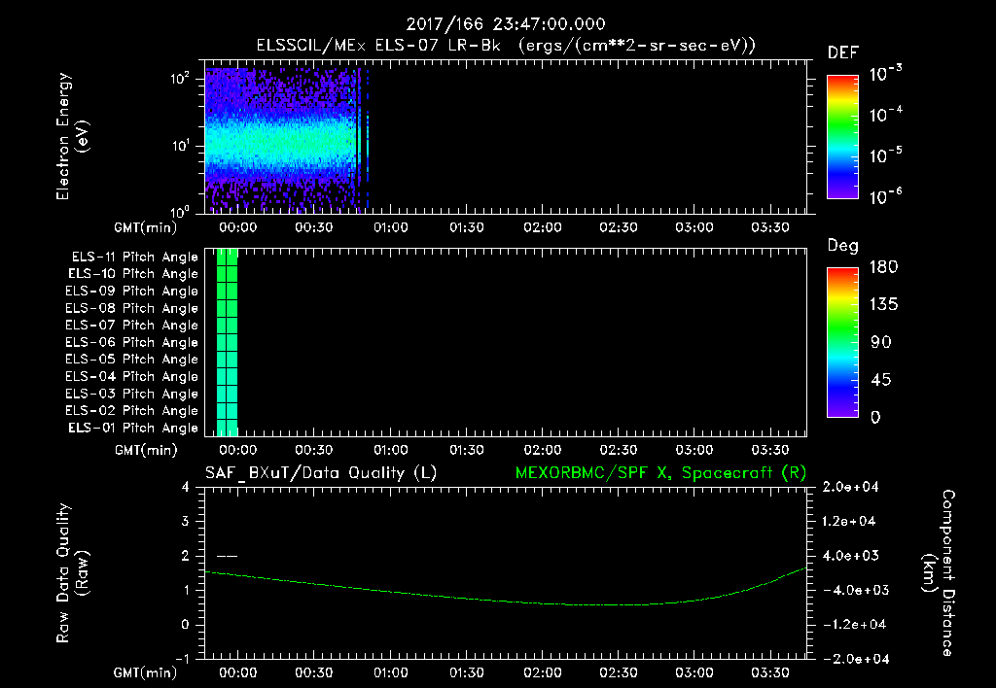Click the 10^2 energy tick label
Screen dimensions: 996x688
[x=180, y=79]
